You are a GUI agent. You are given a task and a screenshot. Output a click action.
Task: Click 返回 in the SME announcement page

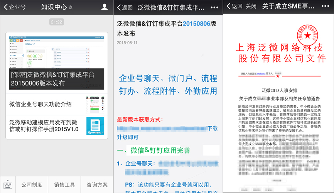(x=234, y=6)
